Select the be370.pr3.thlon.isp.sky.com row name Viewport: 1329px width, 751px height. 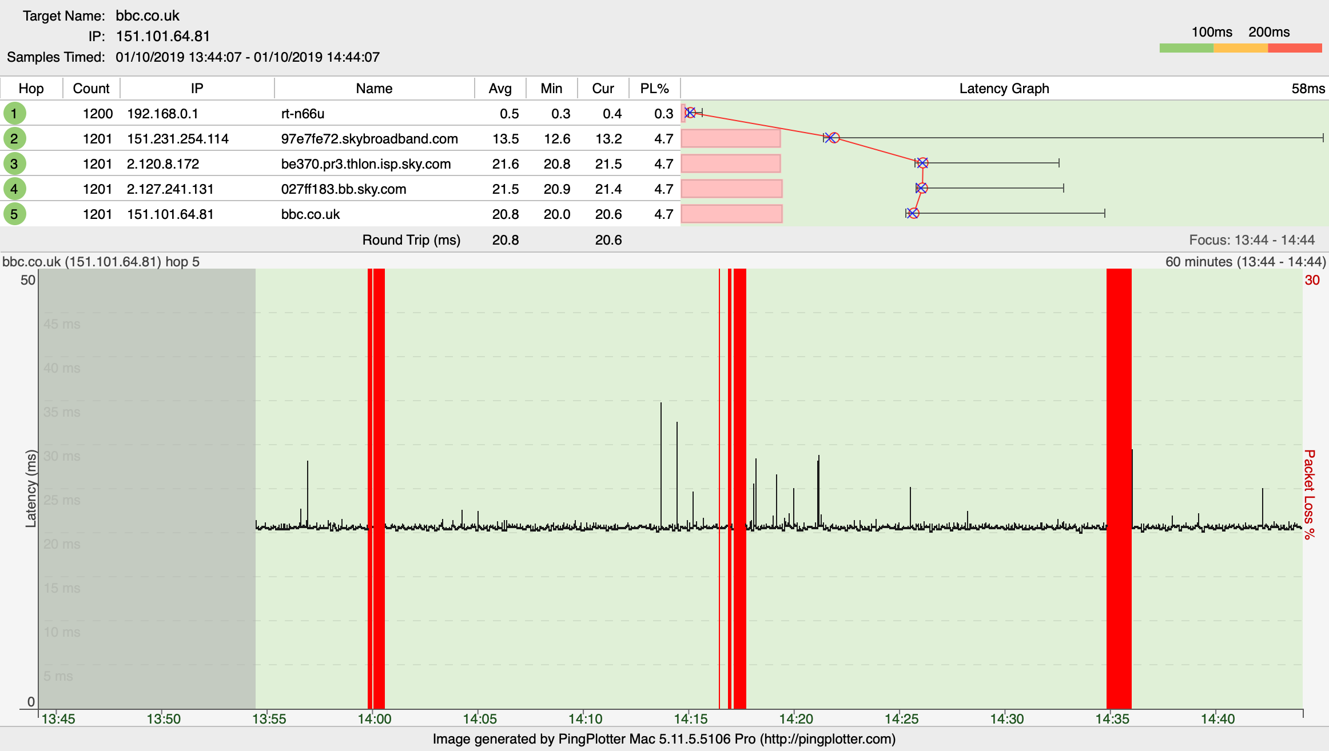tap(366, 164)
